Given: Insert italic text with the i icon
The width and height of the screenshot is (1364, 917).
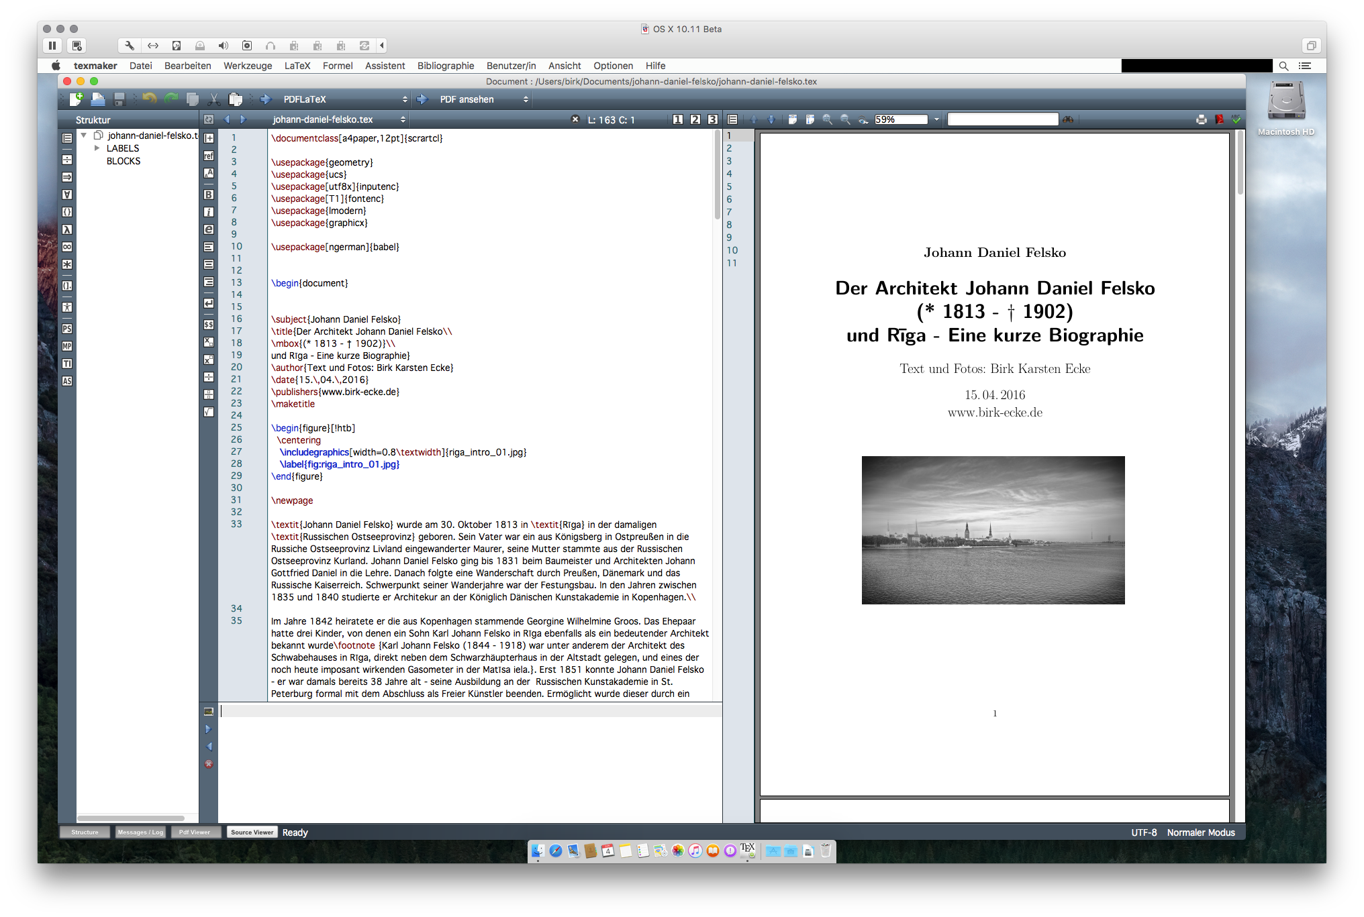Looking at the screenshot, I should (209, 212).
